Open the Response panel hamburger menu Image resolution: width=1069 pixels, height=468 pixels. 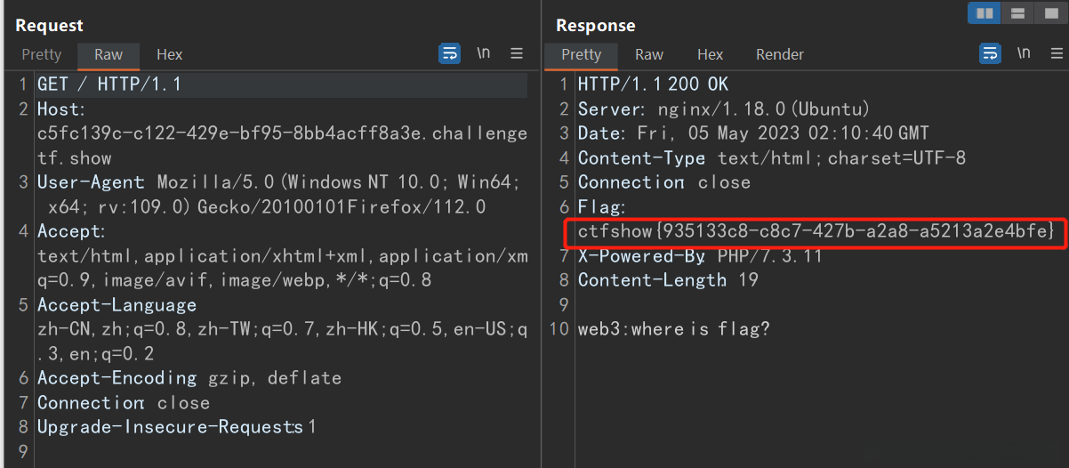click(1056, 53)
